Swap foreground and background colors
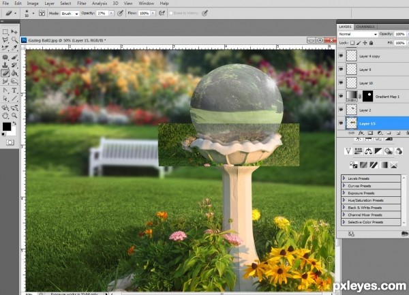This screenshot has height=295, width=409. point(14,123)
